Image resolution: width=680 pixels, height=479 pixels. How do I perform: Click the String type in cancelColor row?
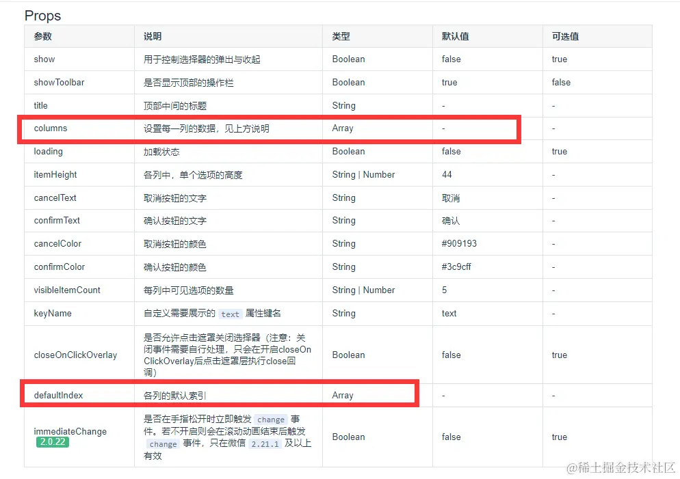point(343,243)
